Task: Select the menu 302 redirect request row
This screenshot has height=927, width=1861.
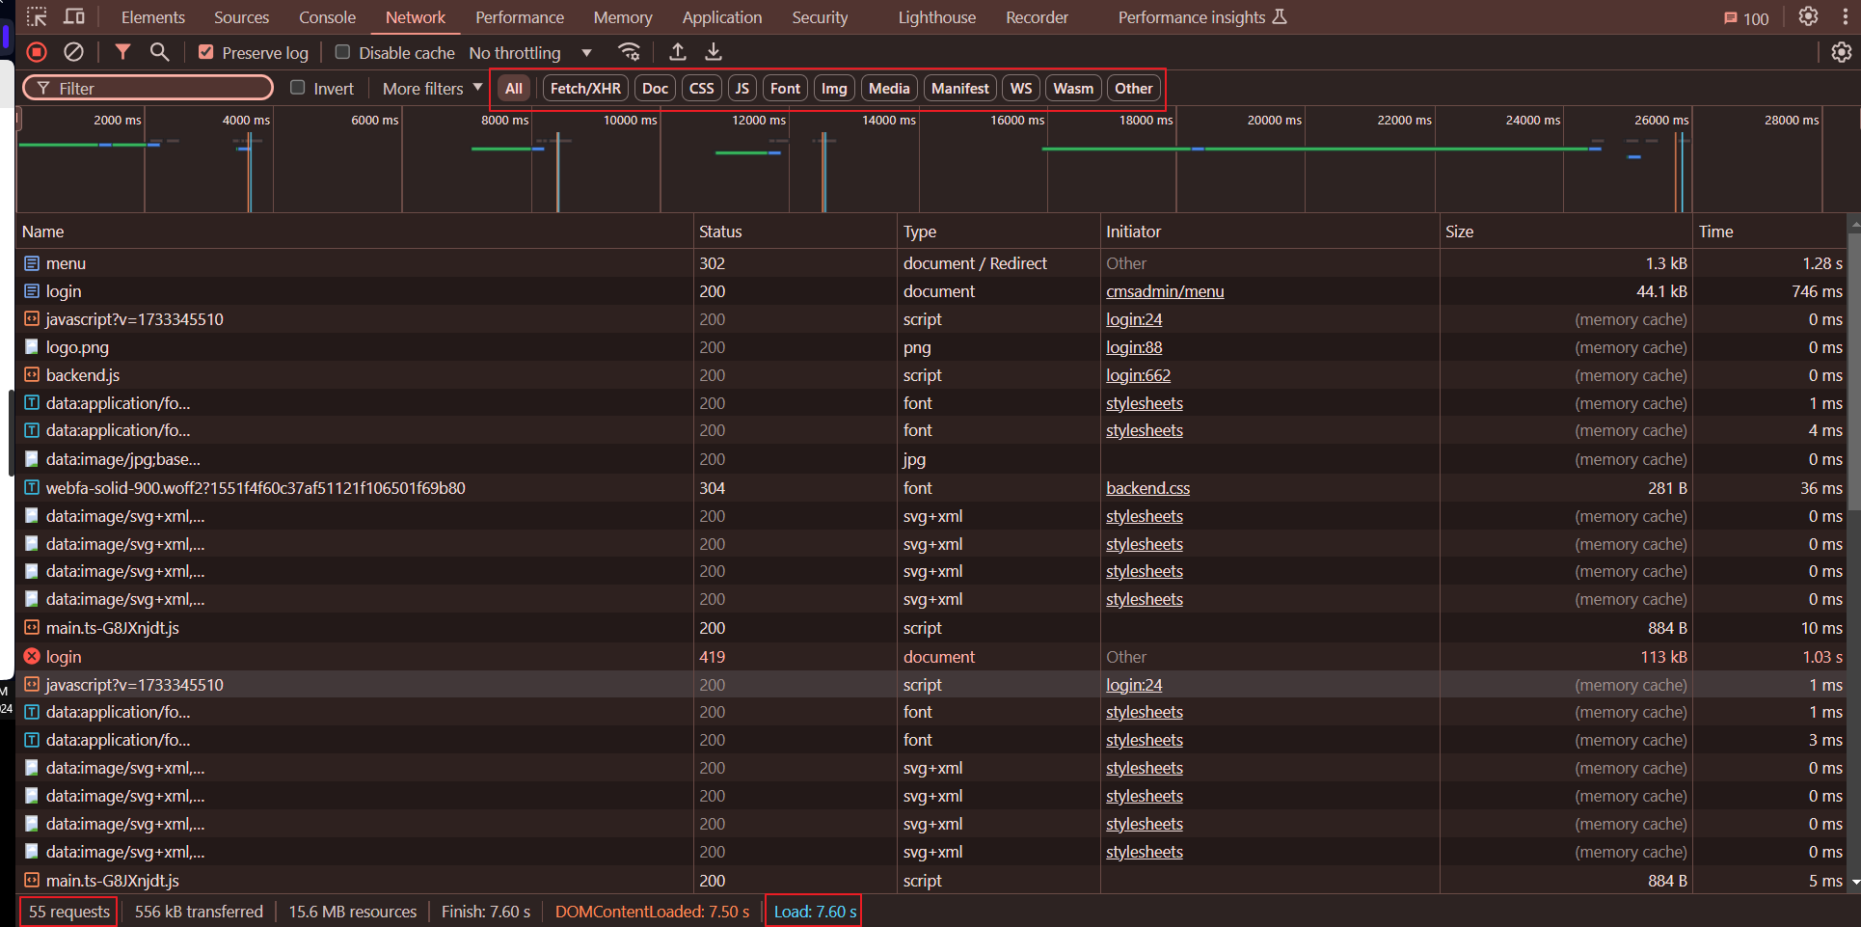Action: pos(931,263)
